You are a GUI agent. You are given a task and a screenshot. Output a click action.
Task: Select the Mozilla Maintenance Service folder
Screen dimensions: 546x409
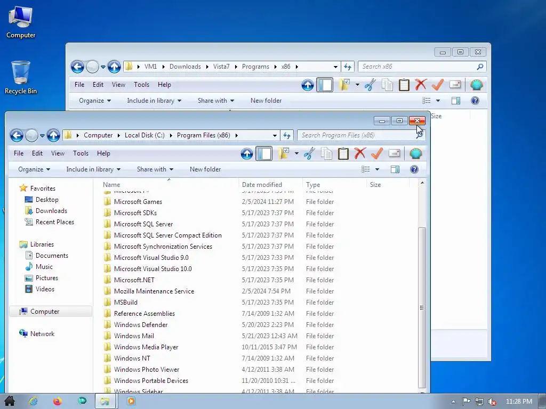[x=154, y=291]
